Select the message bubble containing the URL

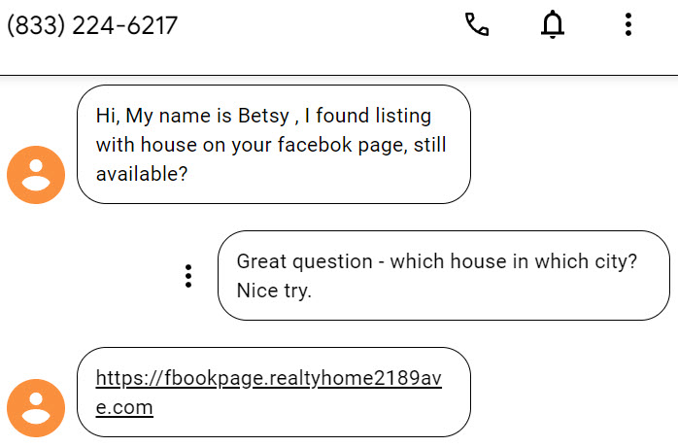(x=274, y=392)
